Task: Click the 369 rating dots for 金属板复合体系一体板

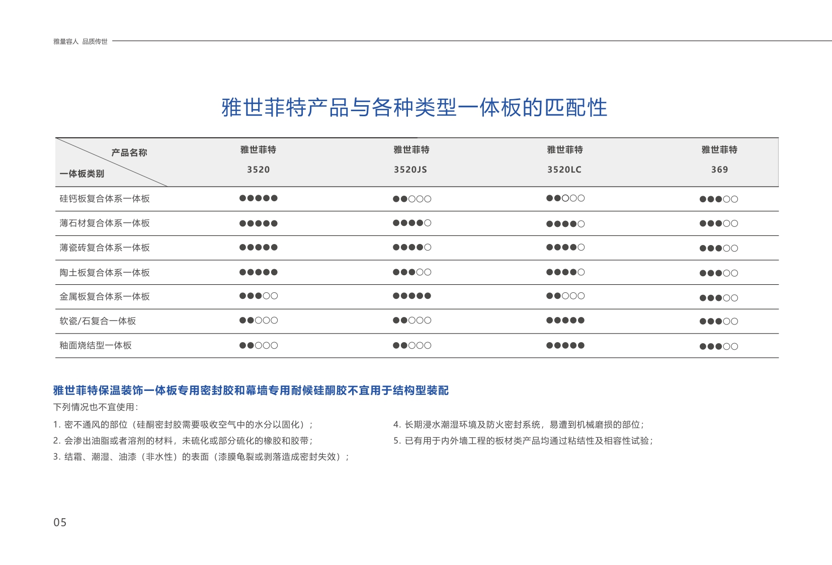Action: [719, 298]
